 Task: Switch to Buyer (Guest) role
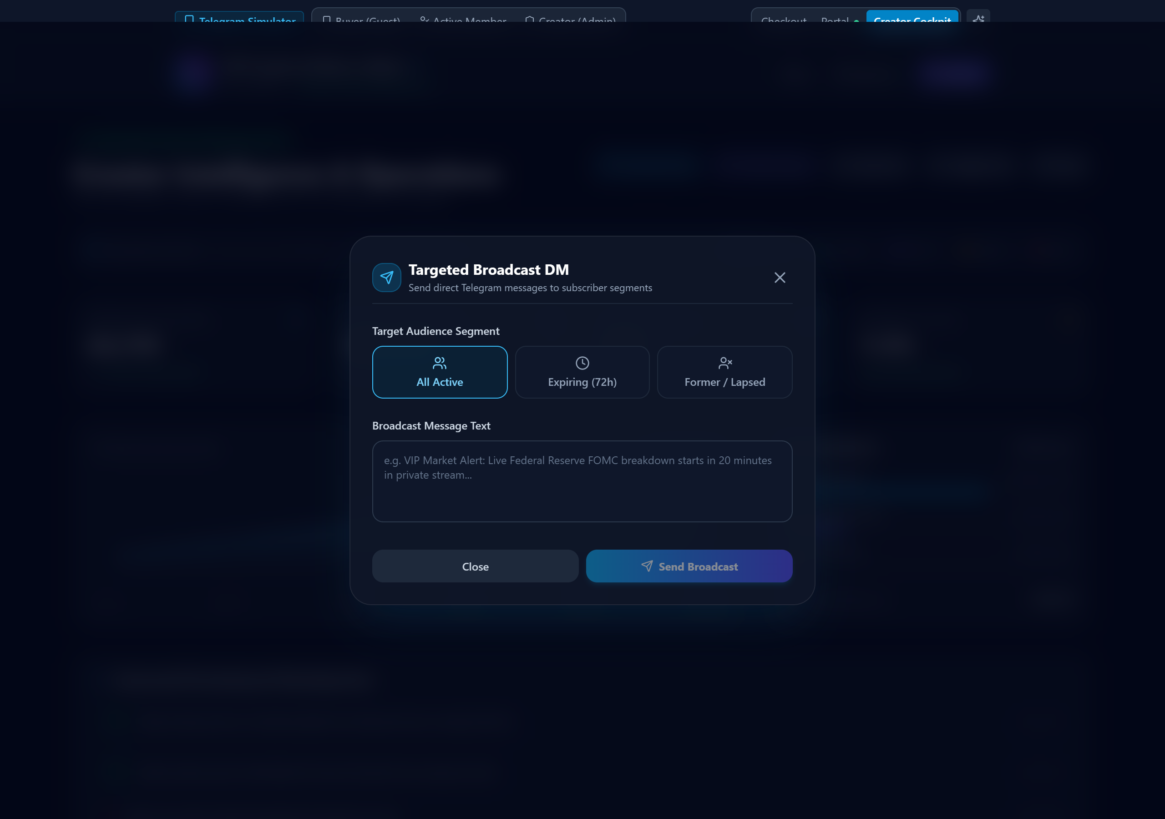click(361, 18)
